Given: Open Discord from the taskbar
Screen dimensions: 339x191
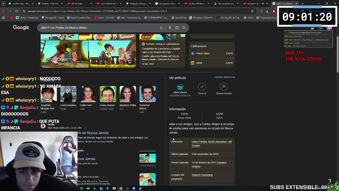Looking at the screenshot, I should (134, 188).
